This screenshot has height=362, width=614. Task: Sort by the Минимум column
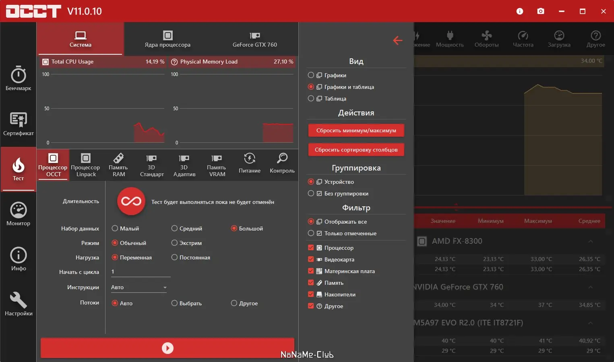pyautogui.click(x=490, y=221)
